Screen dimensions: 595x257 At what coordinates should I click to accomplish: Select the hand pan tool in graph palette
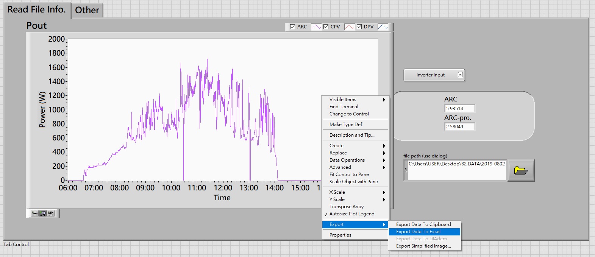[51, 213]
